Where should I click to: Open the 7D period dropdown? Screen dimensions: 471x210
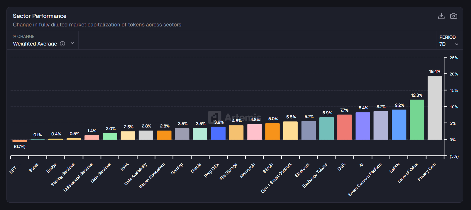448,44
